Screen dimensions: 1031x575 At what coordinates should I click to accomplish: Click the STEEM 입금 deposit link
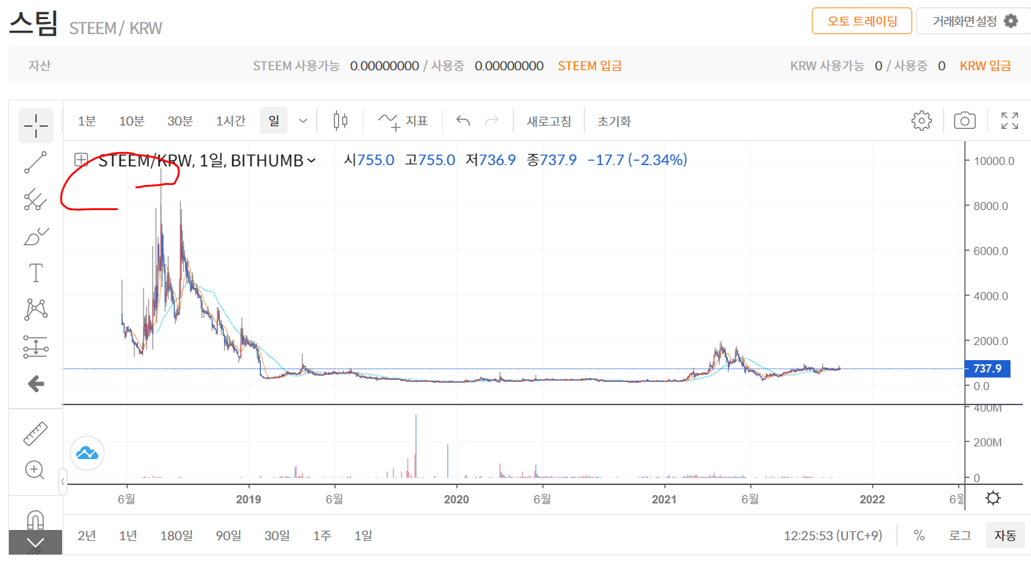coord(590,65)
